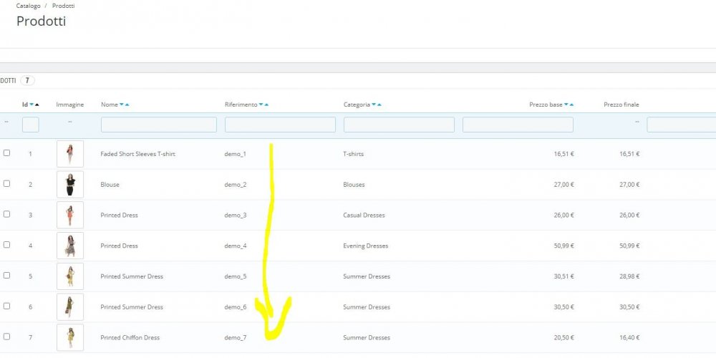Sort Riferimento column ascending arrow
Viewport: 716px width, 358px height.
266,105
